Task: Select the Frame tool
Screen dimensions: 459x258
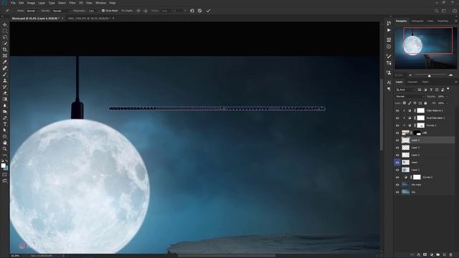Action: [5, 56]
